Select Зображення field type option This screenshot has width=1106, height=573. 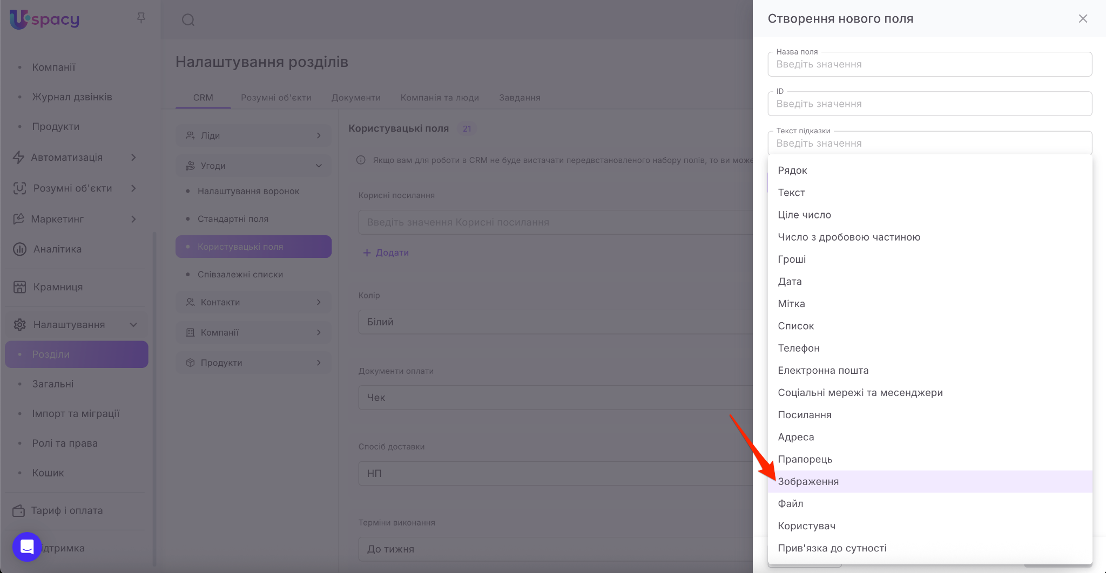tap(808, 481)
